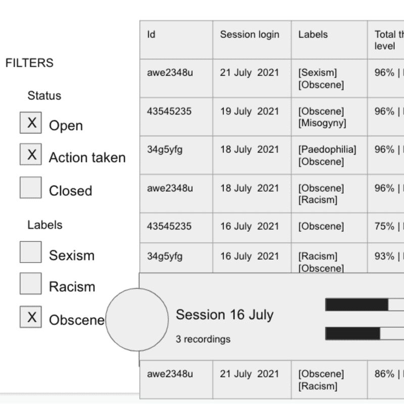The width and height of the screenshot is (404, 404).
Task: Select awe2348u row dated 18 July 2021
Action: pyautogui.click(x=272, y=193)
